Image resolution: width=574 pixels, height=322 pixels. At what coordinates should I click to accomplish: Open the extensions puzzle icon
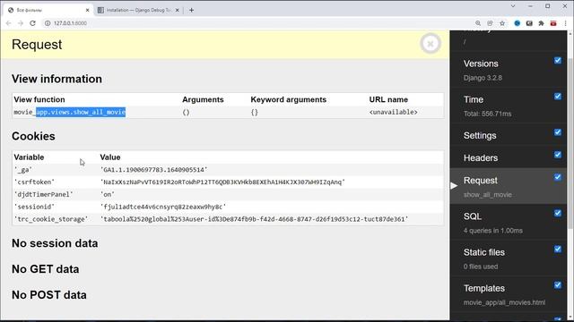tap(541, 23)
